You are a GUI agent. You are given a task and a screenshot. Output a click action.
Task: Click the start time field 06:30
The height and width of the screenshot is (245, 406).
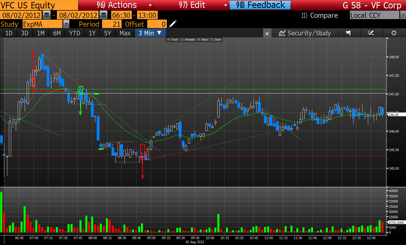121,15
